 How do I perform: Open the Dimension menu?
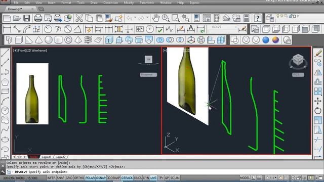pyautogui.click(x=110, y=3)
